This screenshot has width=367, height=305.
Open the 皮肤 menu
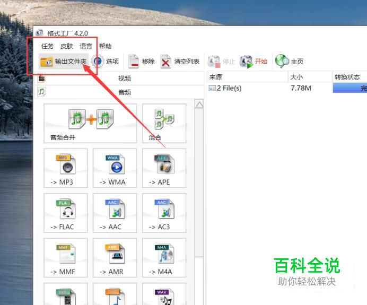point(67,46)
